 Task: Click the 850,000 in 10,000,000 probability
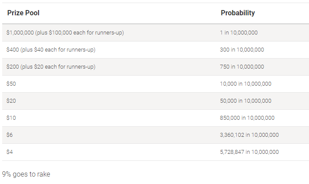tap(247, 118)
